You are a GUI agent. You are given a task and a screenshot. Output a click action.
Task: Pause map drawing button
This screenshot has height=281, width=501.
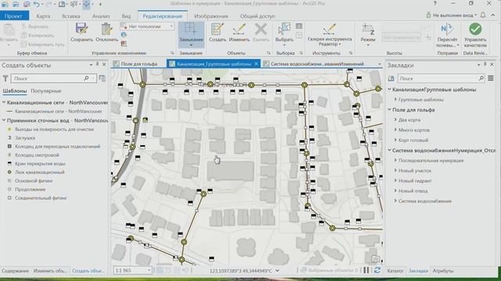pos(366,270)
